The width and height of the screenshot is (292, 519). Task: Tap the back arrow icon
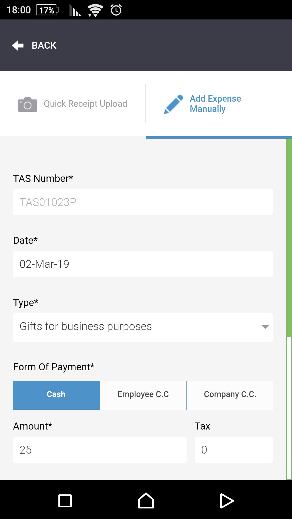(x=18, y=45)
